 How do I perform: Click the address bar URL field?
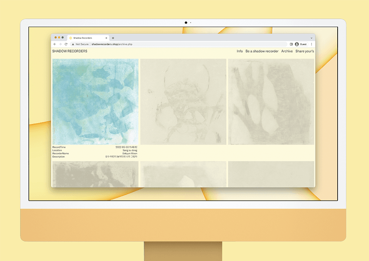178,44
